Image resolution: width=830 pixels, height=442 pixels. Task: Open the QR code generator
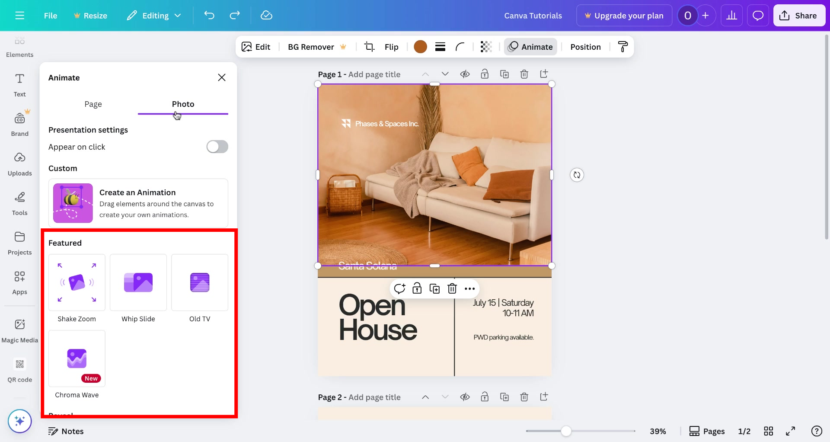[x=19, y=368]
